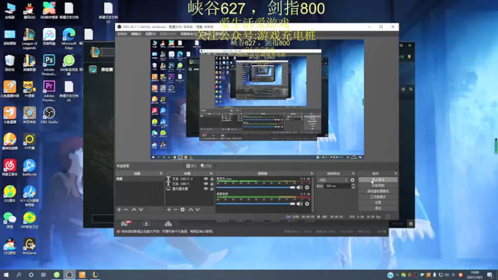Open the This PC desktop icon

[x=9, y=11]
